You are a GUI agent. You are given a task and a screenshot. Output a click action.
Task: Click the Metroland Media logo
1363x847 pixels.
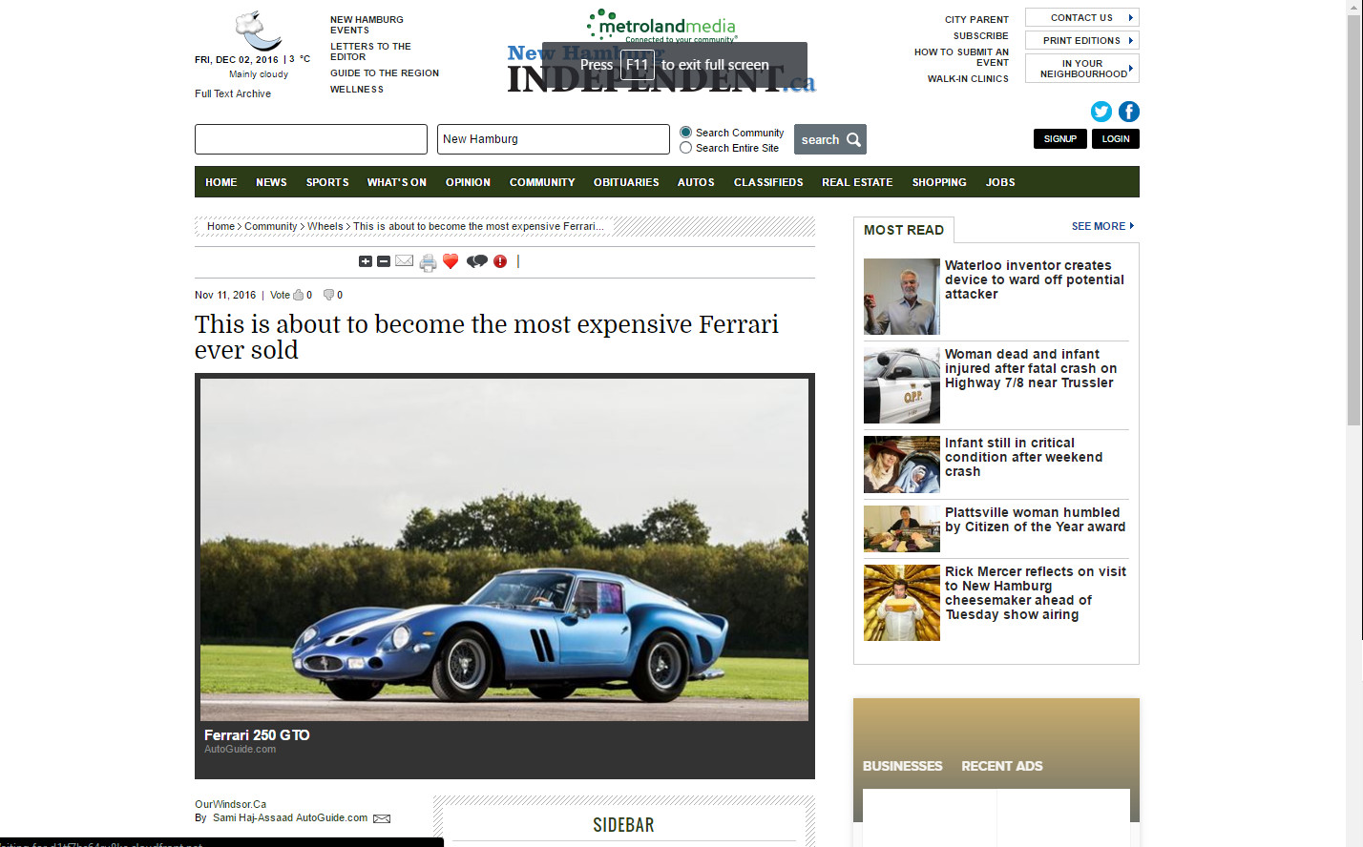[x=661, y=27]
